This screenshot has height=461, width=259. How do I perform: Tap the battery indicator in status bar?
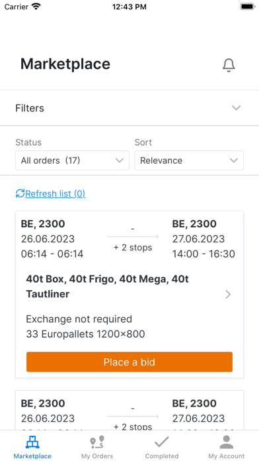tap(247, 7)
